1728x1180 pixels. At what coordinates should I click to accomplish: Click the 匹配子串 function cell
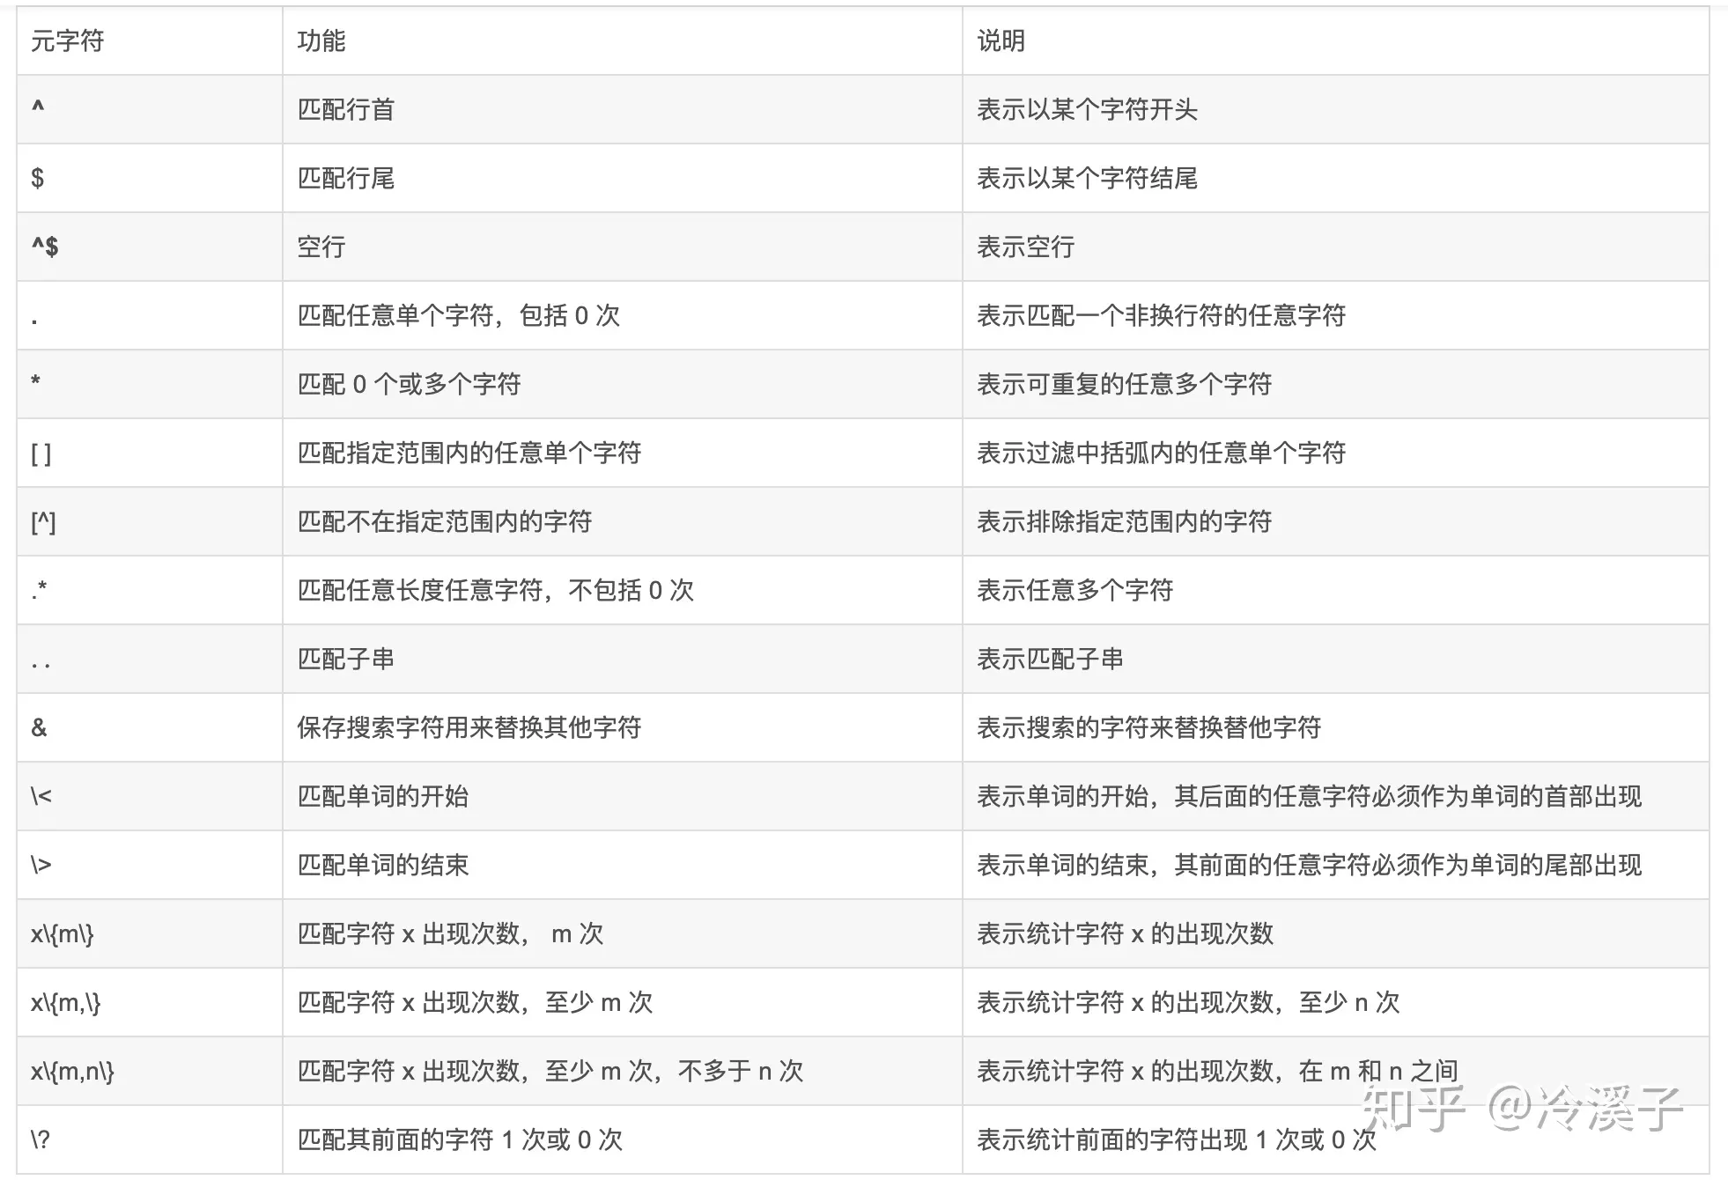[x=622, y=659]
